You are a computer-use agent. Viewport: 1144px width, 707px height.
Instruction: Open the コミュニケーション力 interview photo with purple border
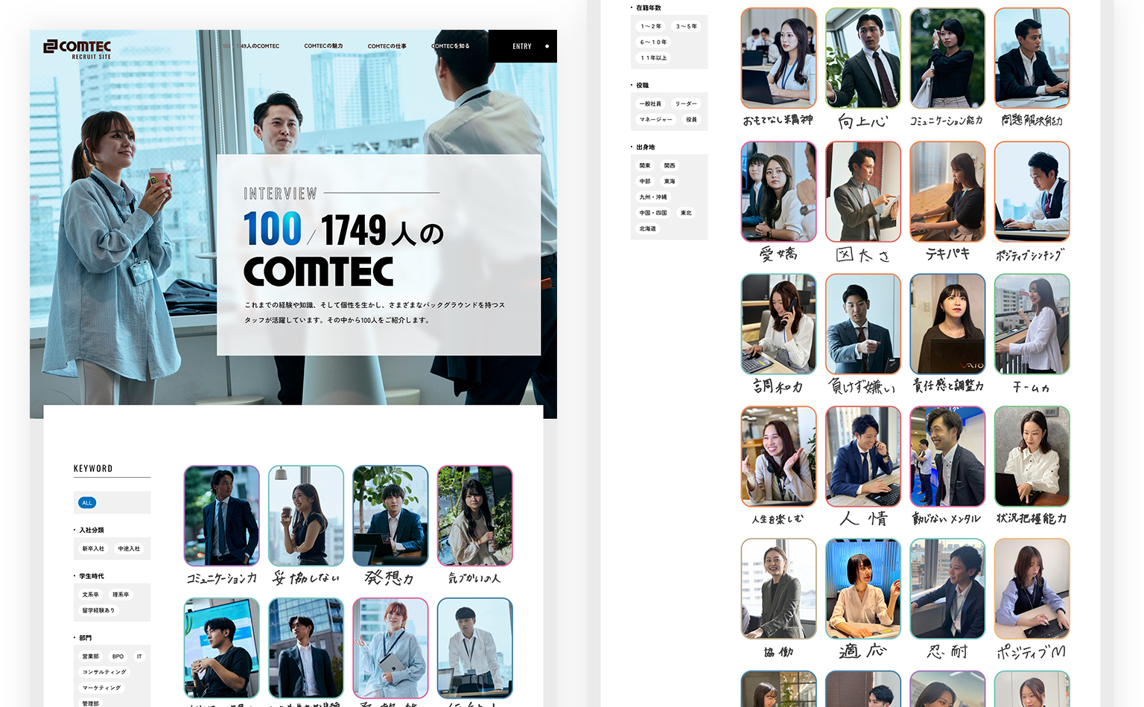coord(222,516)
